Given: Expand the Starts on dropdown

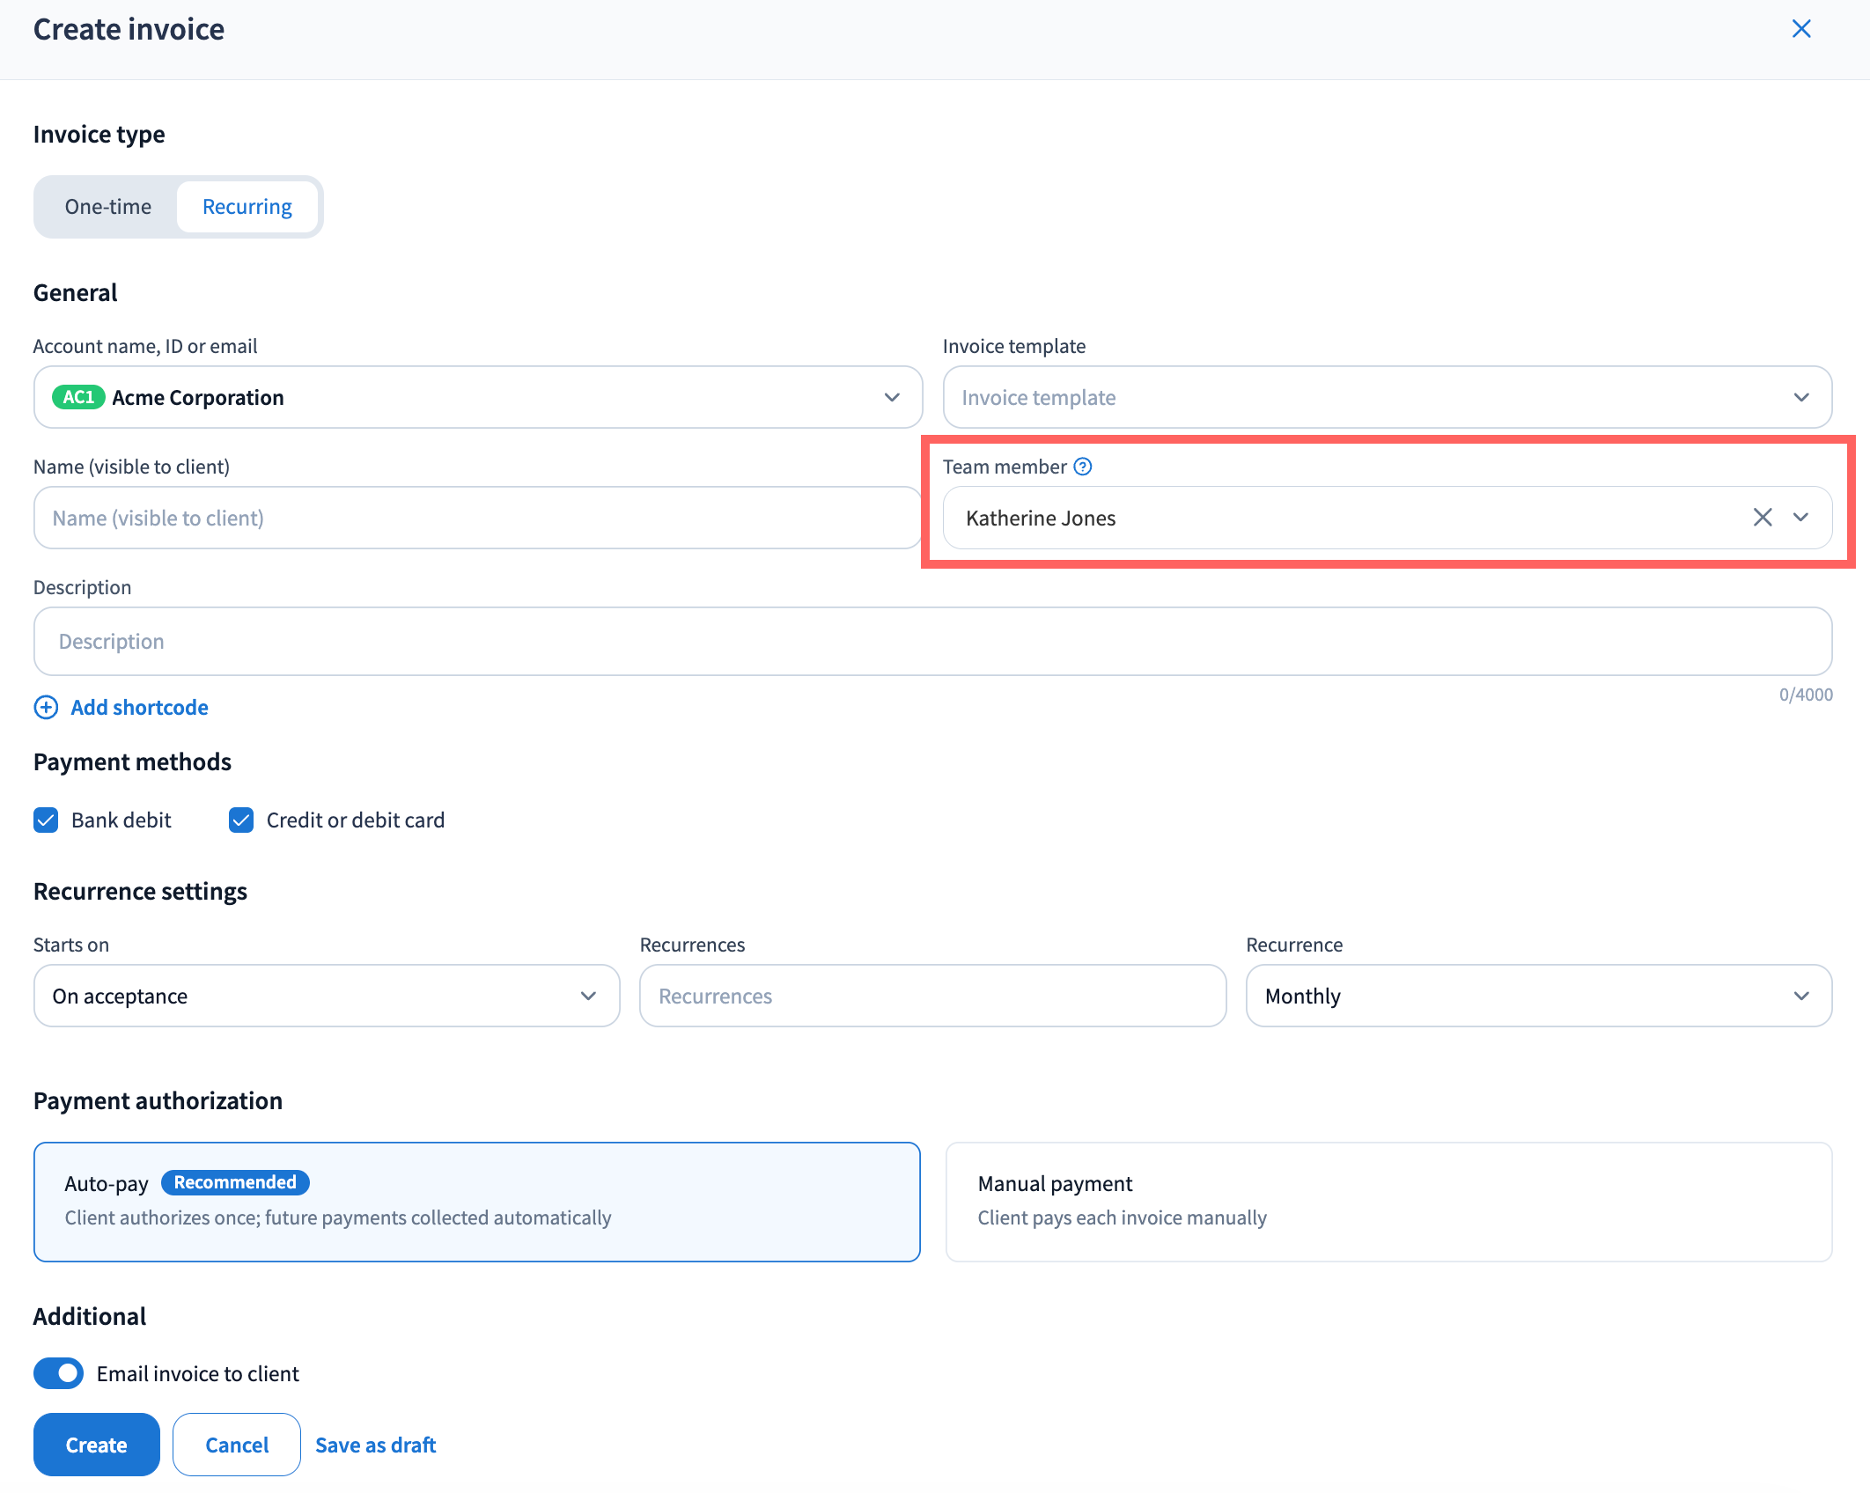Looking at the screenshot, I should tap(326, 996).
